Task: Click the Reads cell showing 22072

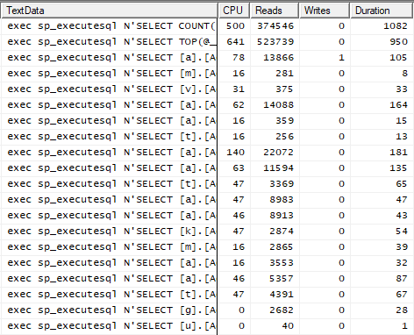Action: coord(275,153)
